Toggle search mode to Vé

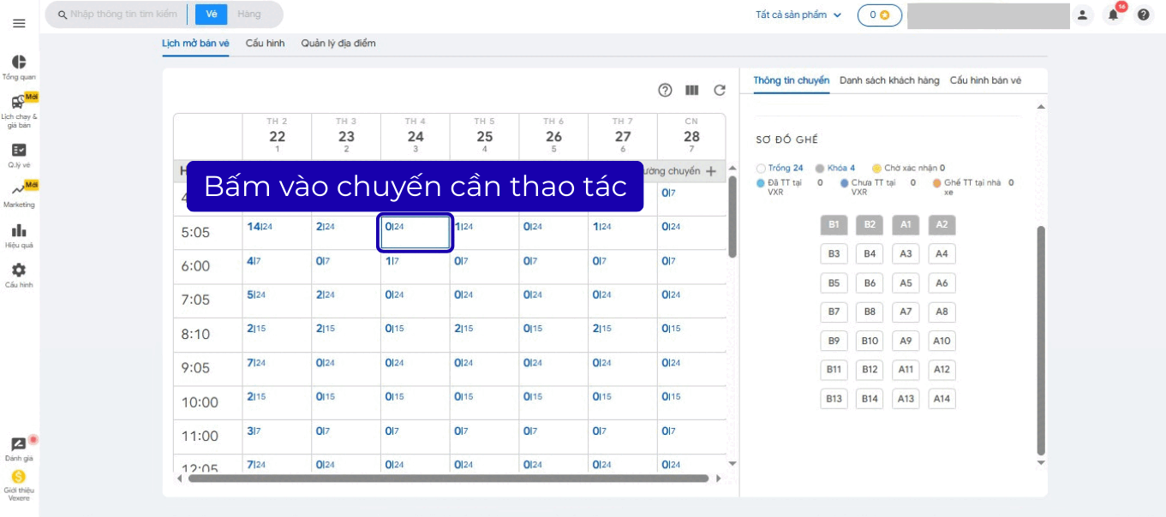tap(211, 15)
